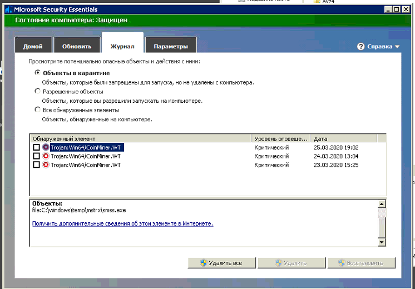Select the highlighted Trojan:Win64/CoinMiner.WT entry dated 25.03.2020
The width and height of the screenshot is (415, 289).
tap(86, 147)
